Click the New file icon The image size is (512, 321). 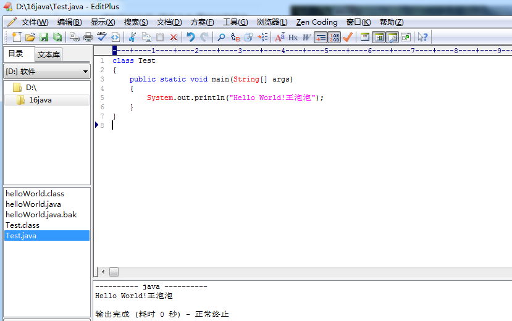click(x=16, y=37)
